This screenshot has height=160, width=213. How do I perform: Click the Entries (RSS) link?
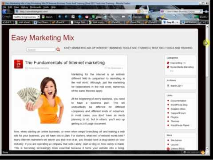pos(177,148)
